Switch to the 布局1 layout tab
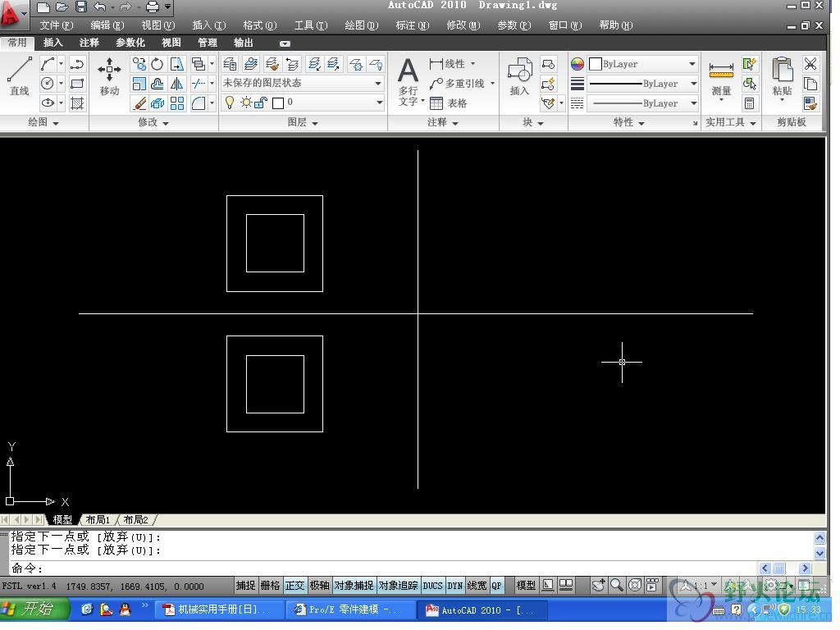This screenshot has width=840, height=630. 98,519
